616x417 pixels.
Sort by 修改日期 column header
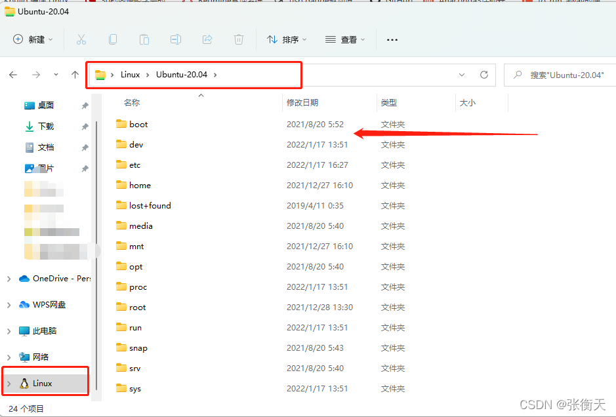[302, 102]
